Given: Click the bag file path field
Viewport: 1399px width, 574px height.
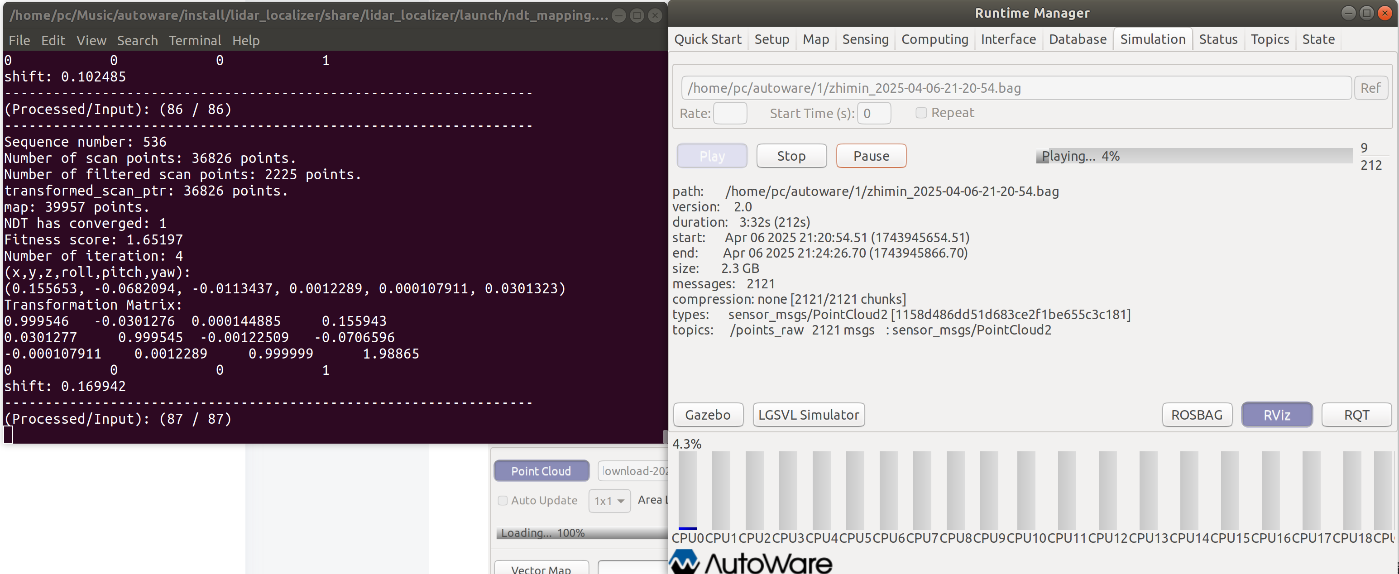Looking at the screenshot, I should [x=1016, y=88].
